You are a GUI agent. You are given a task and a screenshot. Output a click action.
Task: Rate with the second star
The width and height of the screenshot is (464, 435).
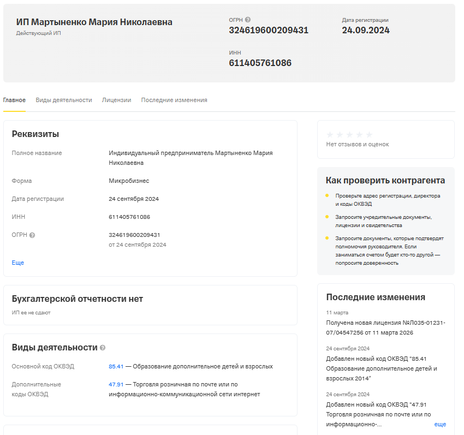(340, 134)
